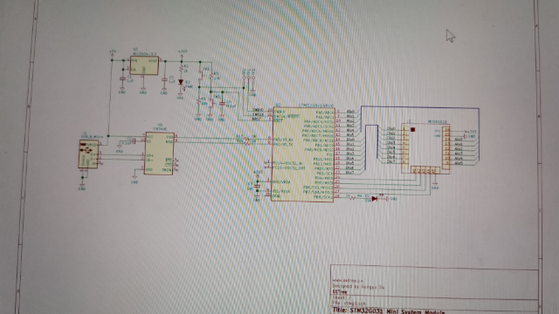Select the USB_B_Micro connector symbol
Screen dimensions: 559x314
tap(88, 154)
